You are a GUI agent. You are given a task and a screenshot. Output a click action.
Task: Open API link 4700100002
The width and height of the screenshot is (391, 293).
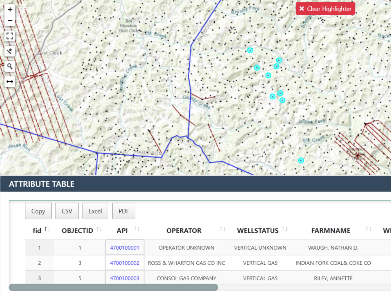click(125, 263)
